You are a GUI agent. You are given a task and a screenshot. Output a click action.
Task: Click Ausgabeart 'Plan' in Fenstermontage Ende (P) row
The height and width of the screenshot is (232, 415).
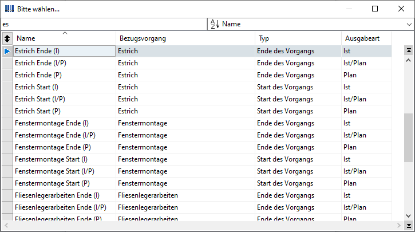tap(366, 148)
